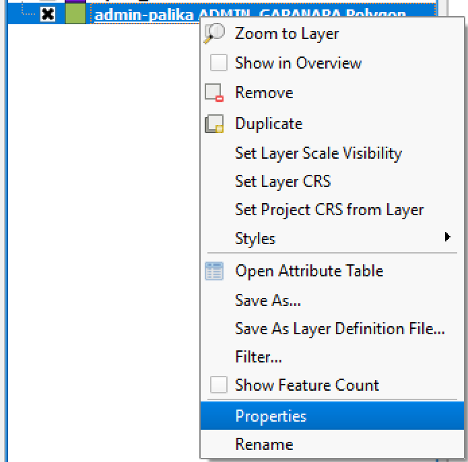Image resolution: width=468 pixels, height=462 pixels.
Task: Open the layer Properties dialog
Action: click(x=271, y=416)
